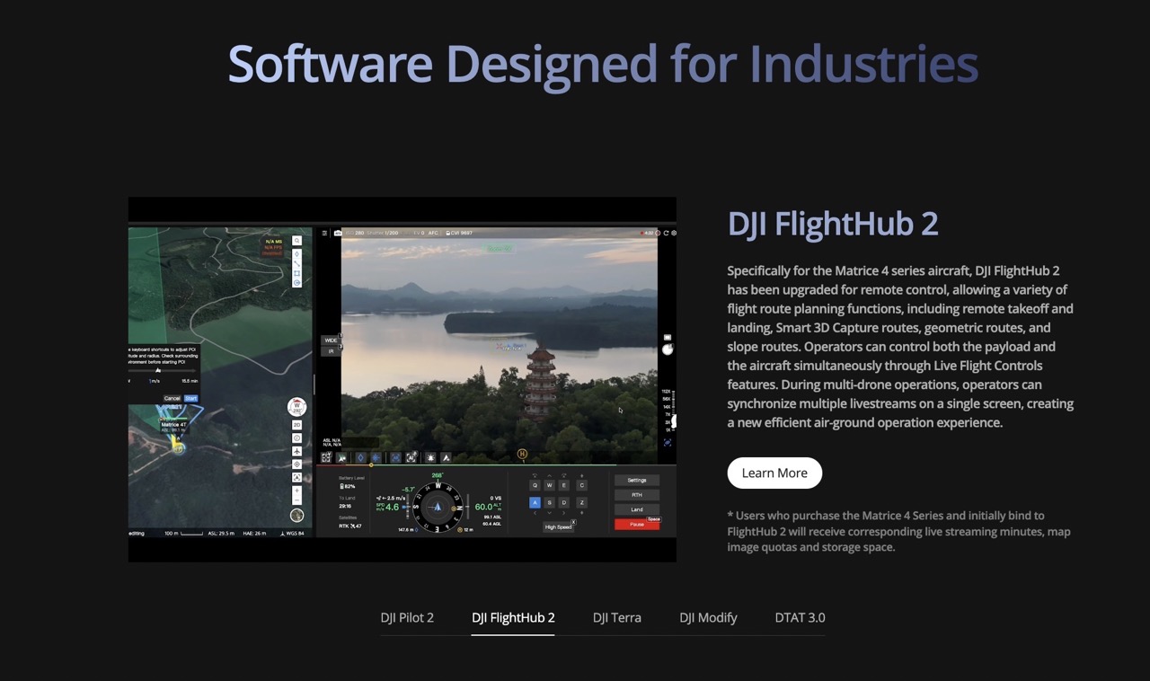Click the POI speed slider handle
The height and width of the screenshot is (681, 1150).
[158, 370]
